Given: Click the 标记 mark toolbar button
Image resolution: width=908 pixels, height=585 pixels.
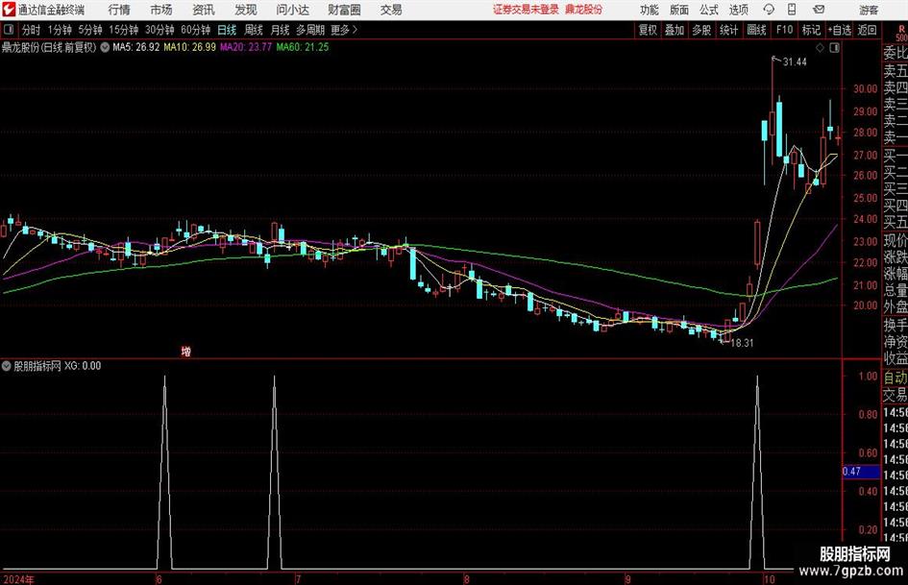Looking at the screenshot, I should 811,30.
